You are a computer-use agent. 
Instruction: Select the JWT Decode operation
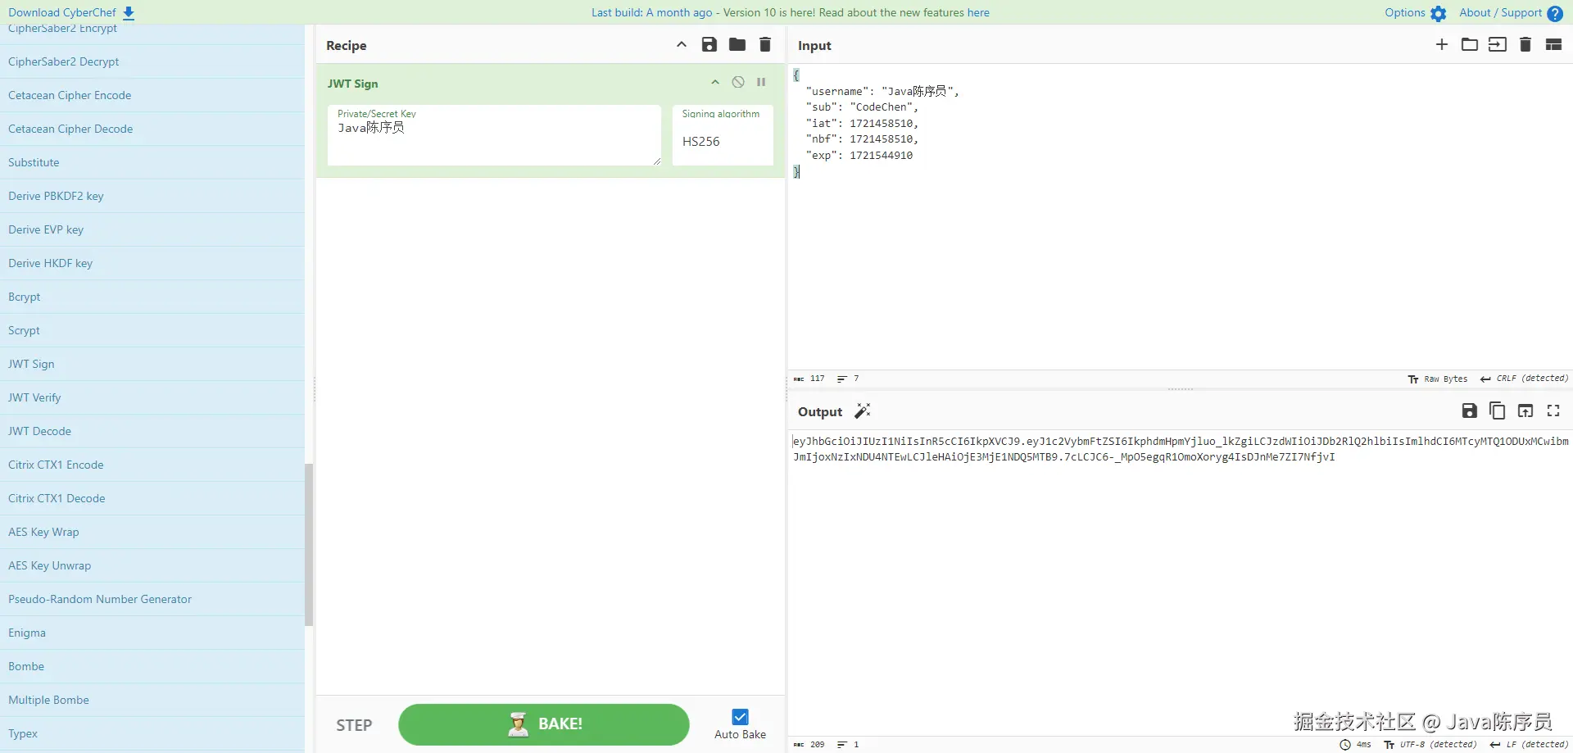(x=152, y=431)
